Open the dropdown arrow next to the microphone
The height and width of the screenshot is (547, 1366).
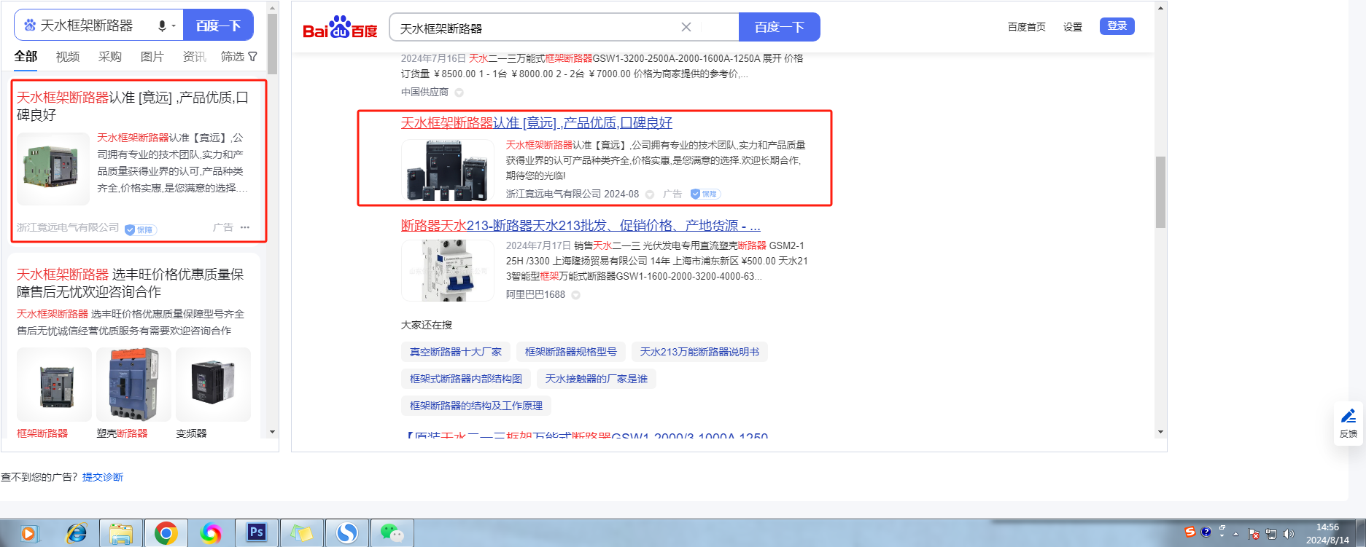pos(174,26)
